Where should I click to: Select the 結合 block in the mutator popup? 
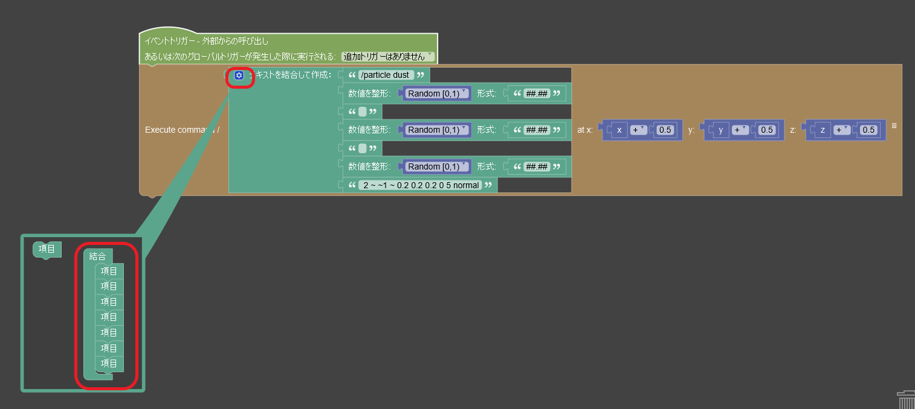tap(99, 255)
